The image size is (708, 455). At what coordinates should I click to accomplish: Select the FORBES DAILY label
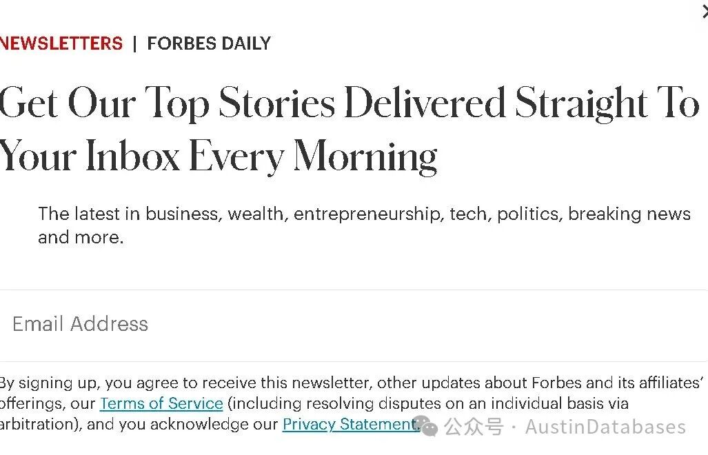[209, 43]
